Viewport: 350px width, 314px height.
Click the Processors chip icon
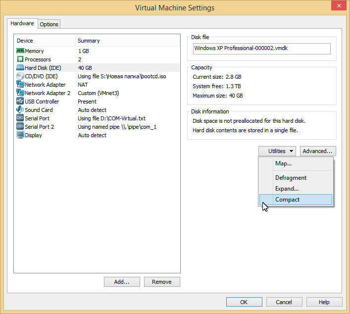click(20, 59)
